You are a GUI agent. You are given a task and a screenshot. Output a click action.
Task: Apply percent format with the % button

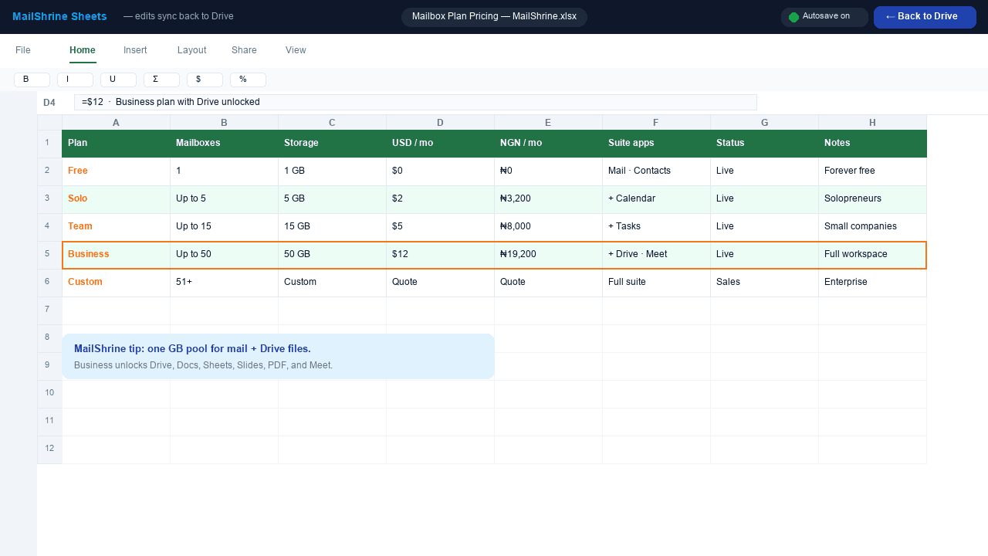click(248, 80)
